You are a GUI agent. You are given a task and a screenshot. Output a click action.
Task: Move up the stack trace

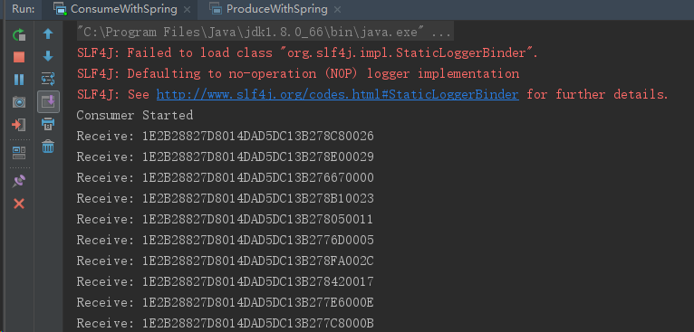[48, 34]
